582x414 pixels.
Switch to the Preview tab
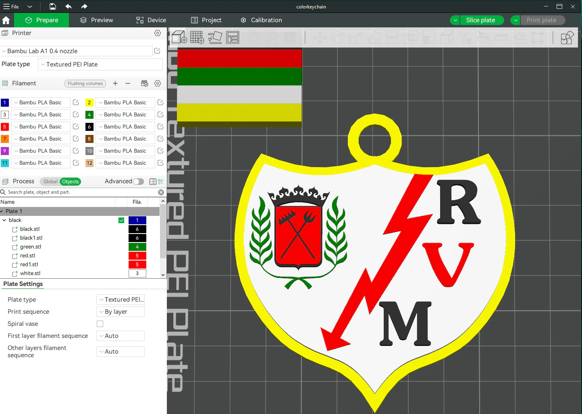tap(97, 20)
